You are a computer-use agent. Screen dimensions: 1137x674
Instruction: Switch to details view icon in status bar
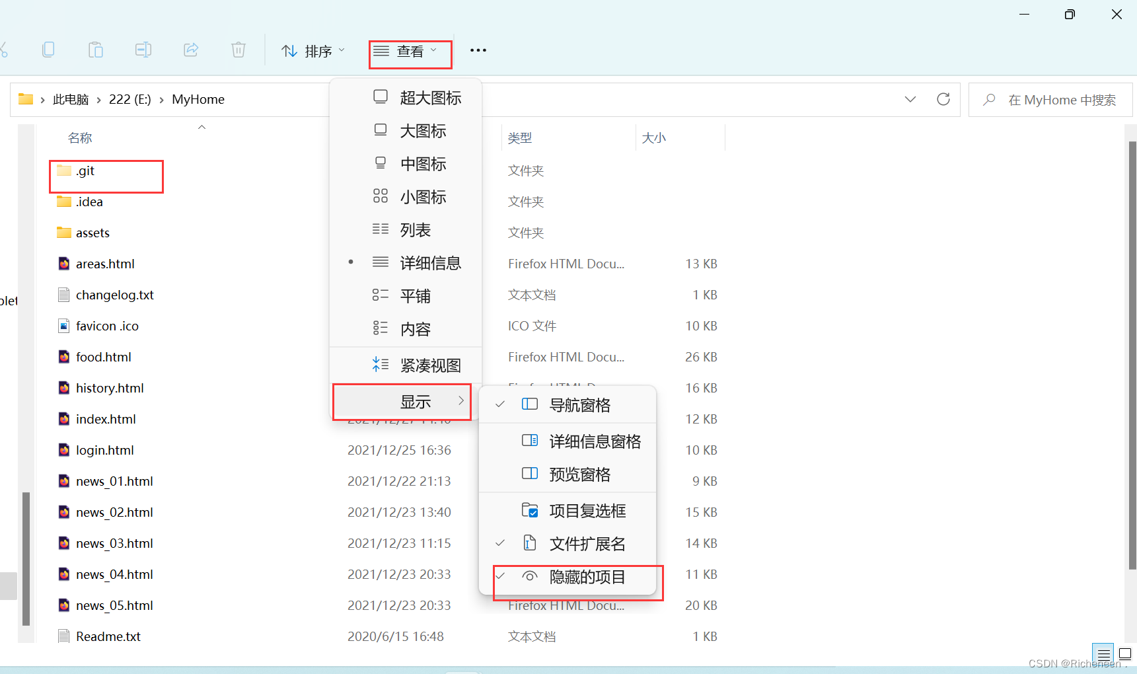1103,654
